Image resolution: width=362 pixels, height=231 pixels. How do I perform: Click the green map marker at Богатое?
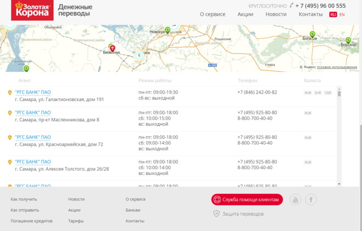point(313,34)
